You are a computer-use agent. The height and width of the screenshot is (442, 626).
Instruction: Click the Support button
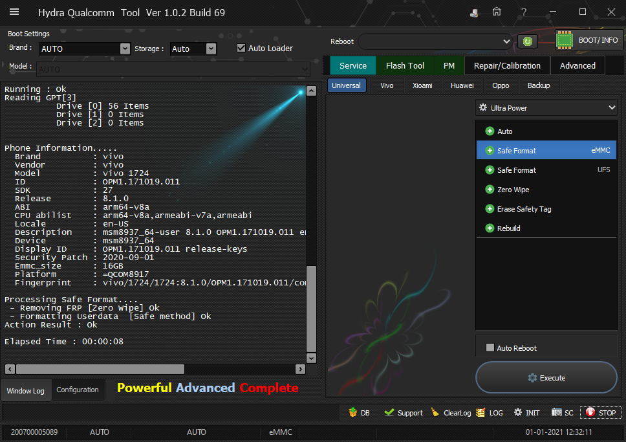[x=404, y=413]
